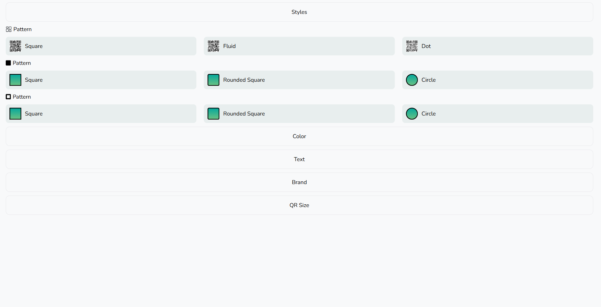This screenshot has height=307, width=601.
Task: Click the Pattern label next to the grid icon
Action: (x=23, y=29)
